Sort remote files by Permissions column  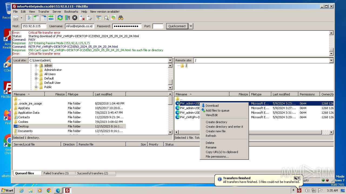point(309,94)
